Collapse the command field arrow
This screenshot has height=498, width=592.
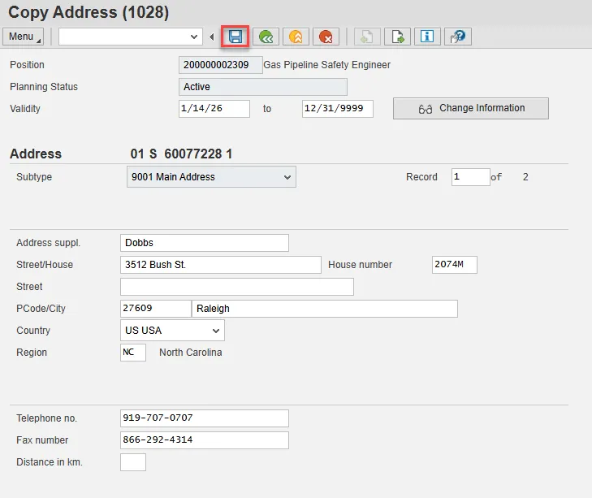click(212, 37)
